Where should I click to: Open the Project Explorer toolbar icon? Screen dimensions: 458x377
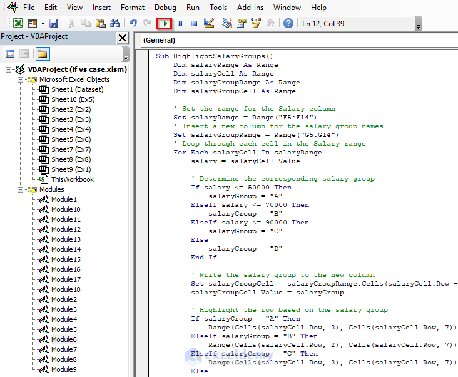[227, 23]
